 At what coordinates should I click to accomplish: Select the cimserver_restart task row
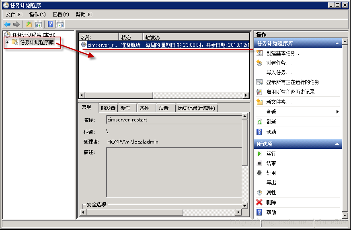point(164,45)
